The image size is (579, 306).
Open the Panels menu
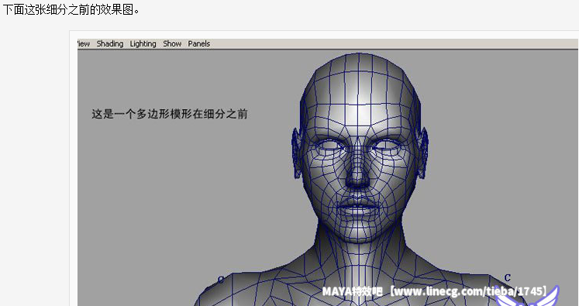198,44
